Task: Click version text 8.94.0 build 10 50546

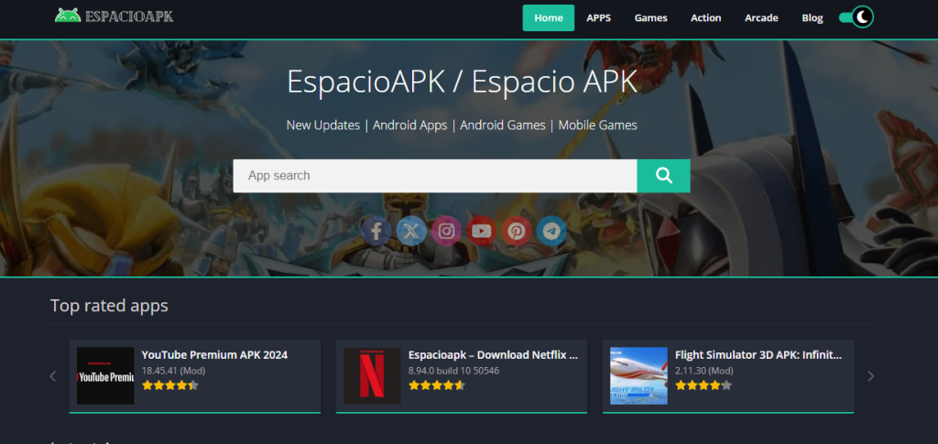Action: tap(453, 371)
